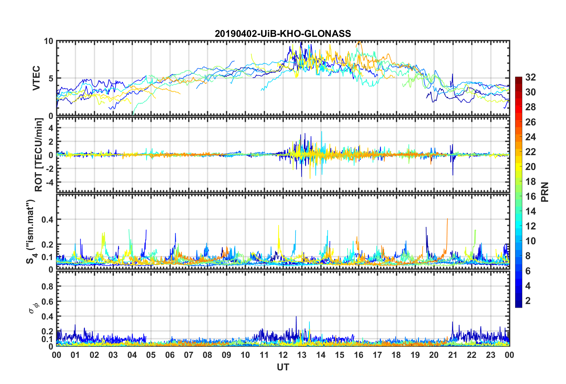566x384 pixels.
Task: Click x-axis tick label 13
Action: click(302, 355)
